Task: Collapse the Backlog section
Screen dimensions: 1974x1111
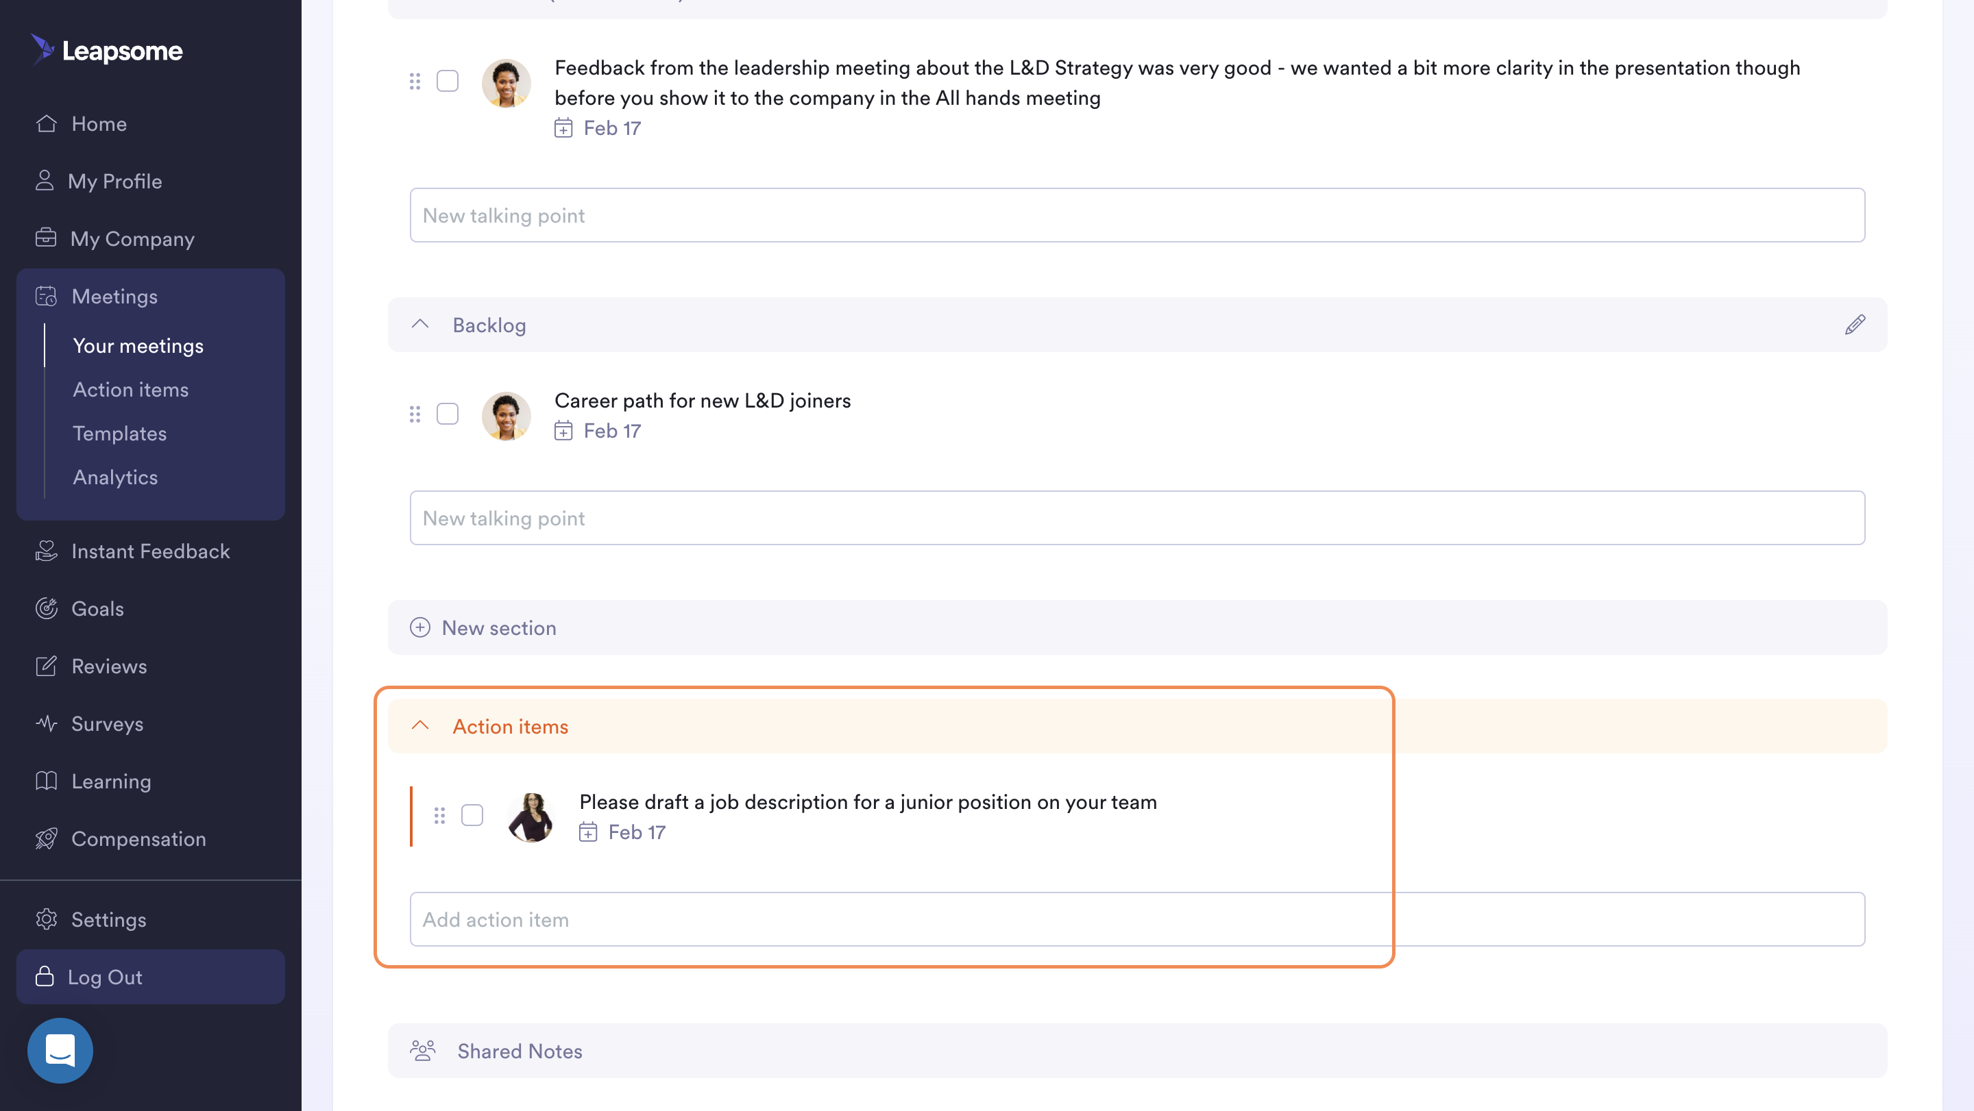Action: 420,325
